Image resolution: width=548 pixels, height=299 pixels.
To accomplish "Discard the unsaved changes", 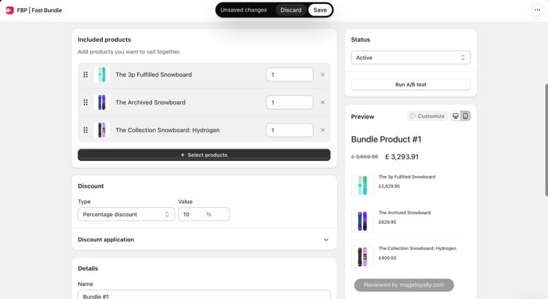I will click(x=290, y=10).
